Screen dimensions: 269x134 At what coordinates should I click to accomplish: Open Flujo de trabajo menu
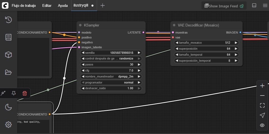click(x=24, y=5)
